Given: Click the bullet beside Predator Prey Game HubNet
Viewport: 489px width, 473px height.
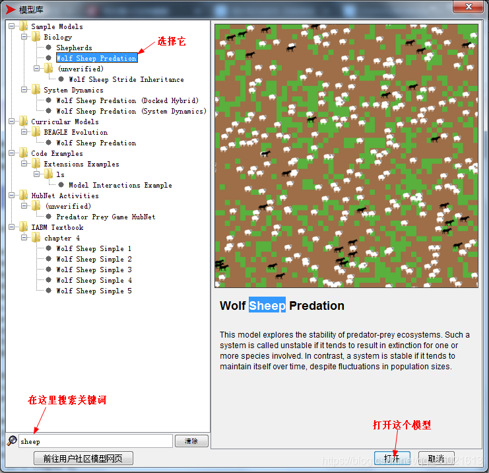Looking at the screenshot, I should tap(49, 217).
